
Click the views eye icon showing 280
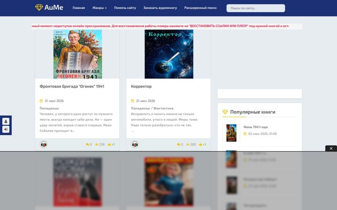[188, 144]
